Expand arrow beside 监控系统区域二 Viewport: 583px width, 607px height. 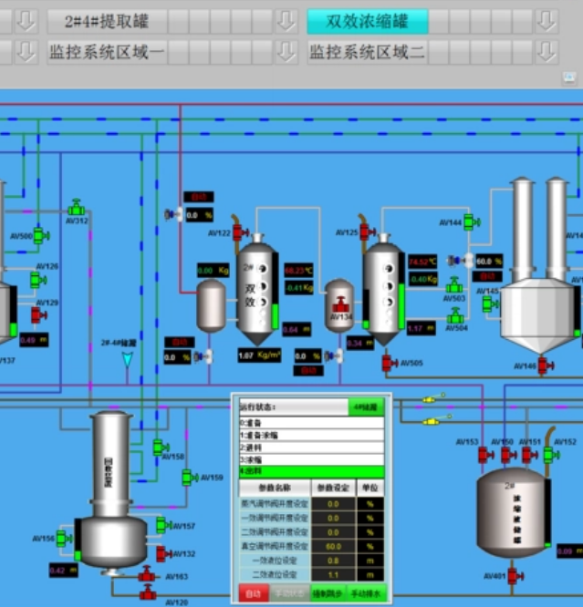point(547,51)
